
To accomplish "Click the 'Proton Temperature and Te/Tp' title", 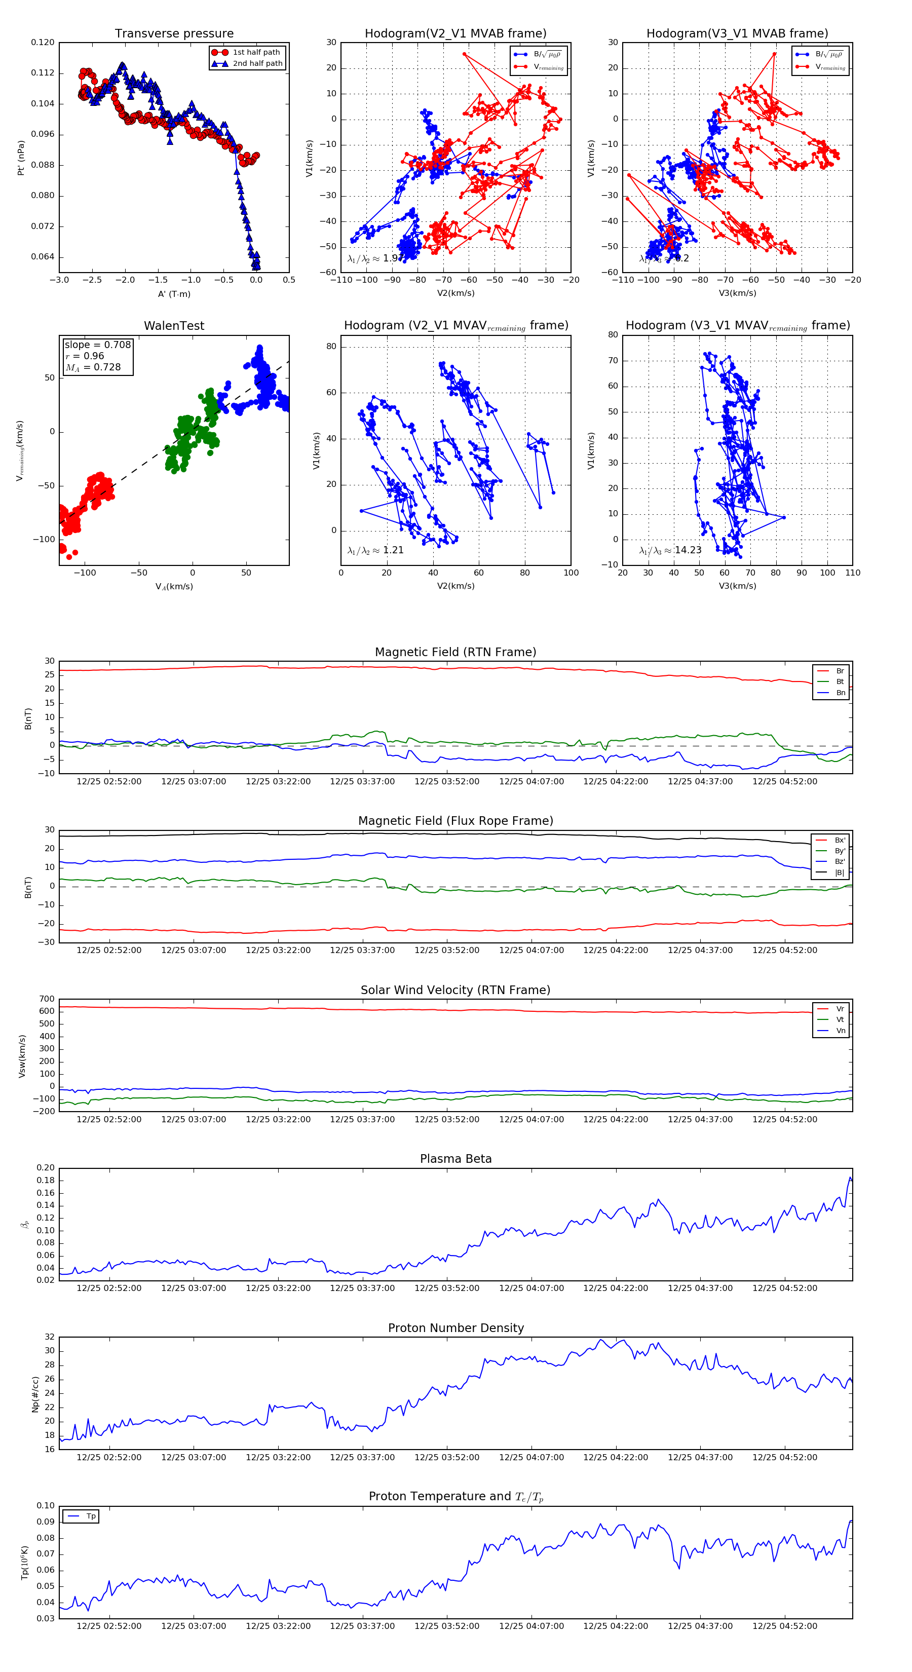I will coord(455,1497).
